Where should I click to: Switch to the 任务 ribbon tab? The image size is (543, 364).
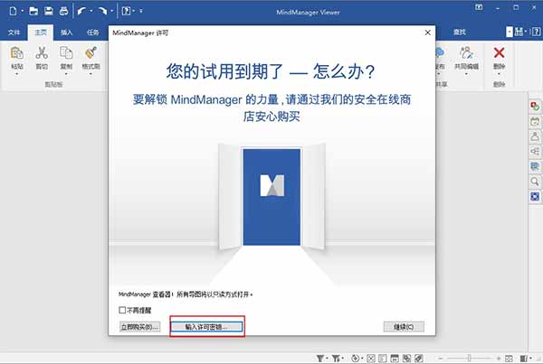pos(92,33)
